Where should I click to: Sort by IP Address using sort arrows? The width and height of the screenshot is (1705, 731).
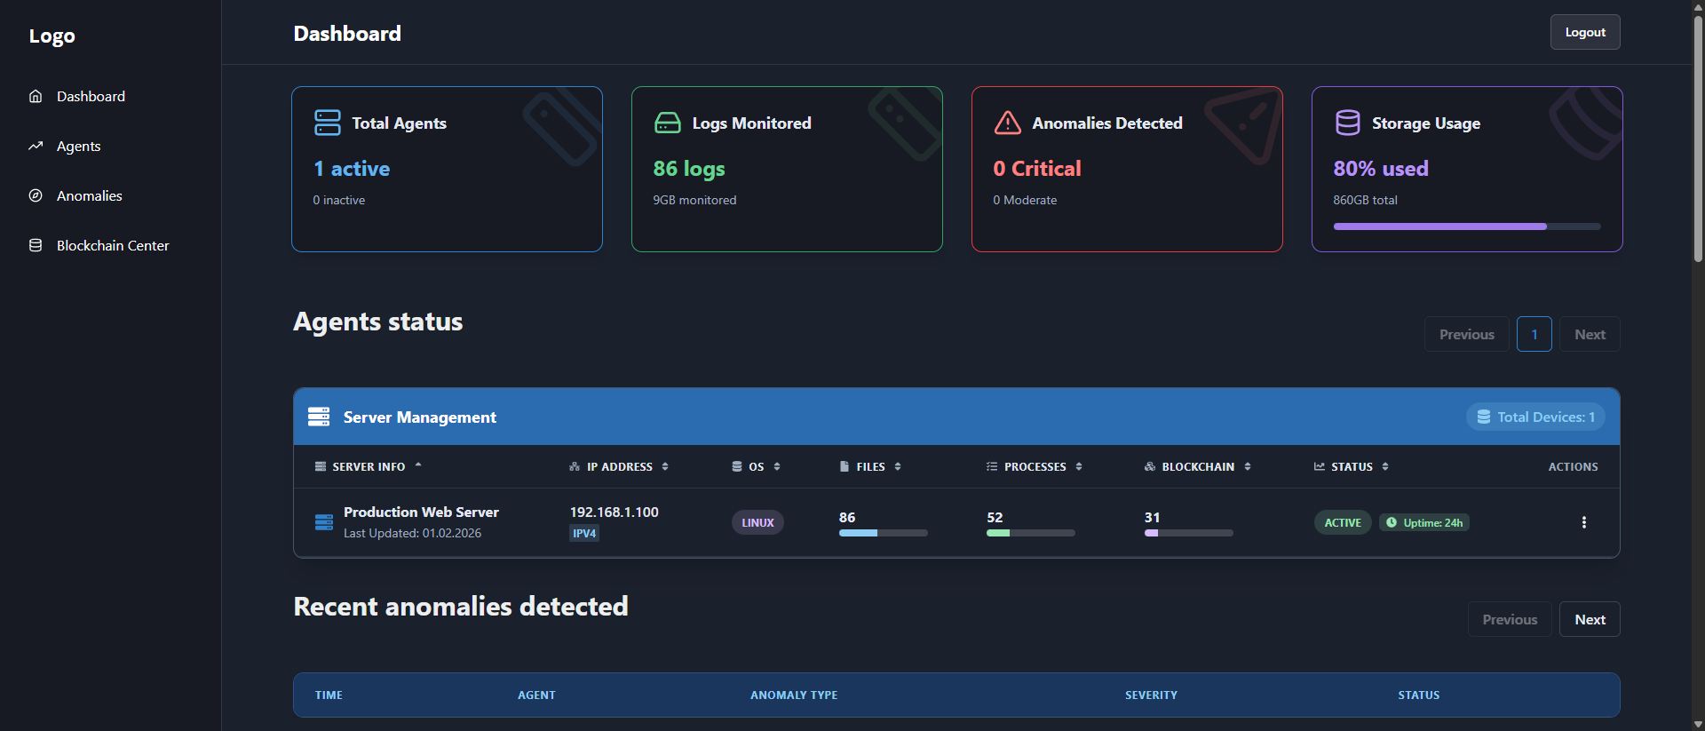point(665,466)
